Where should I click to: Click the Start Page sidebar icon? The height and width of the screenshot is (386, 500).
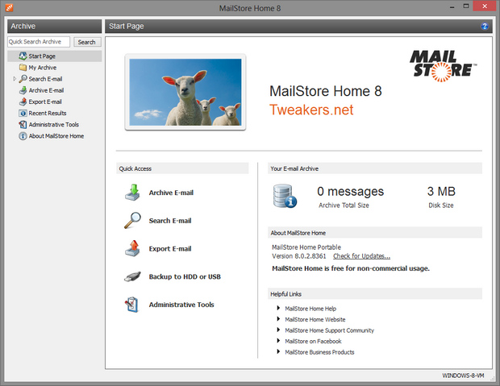click(23, 56)
